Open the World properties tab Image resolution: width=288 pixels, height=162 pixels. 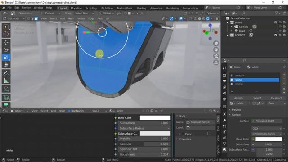[x=225, y=99]
